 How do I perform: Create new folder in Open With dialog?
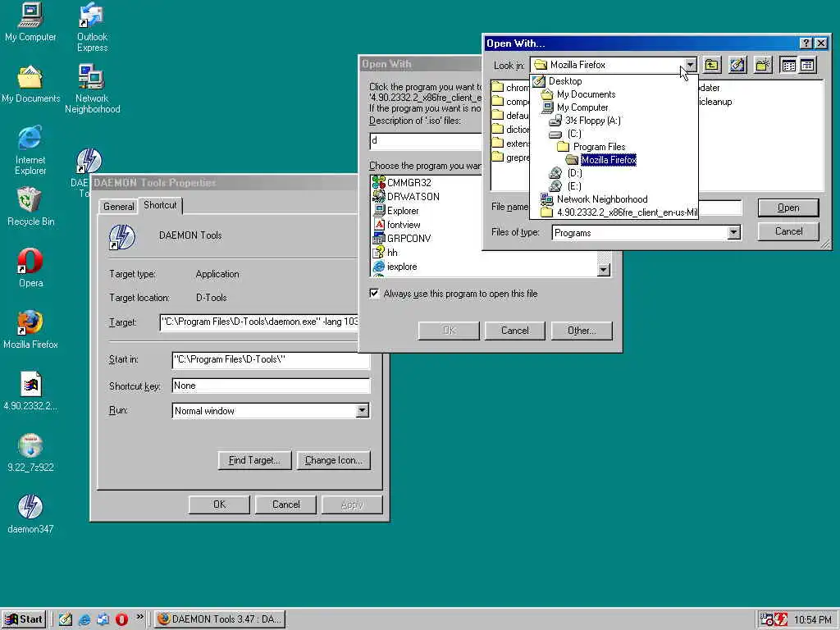coord(763,65)
